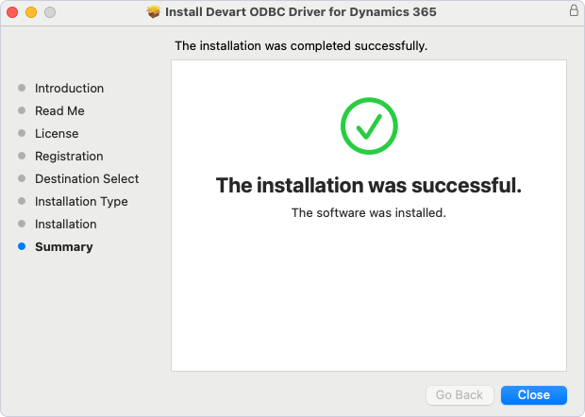Screen dimensions: 585x417
Task: Click the blue bullet beside Summary
Action: point(22,246)
